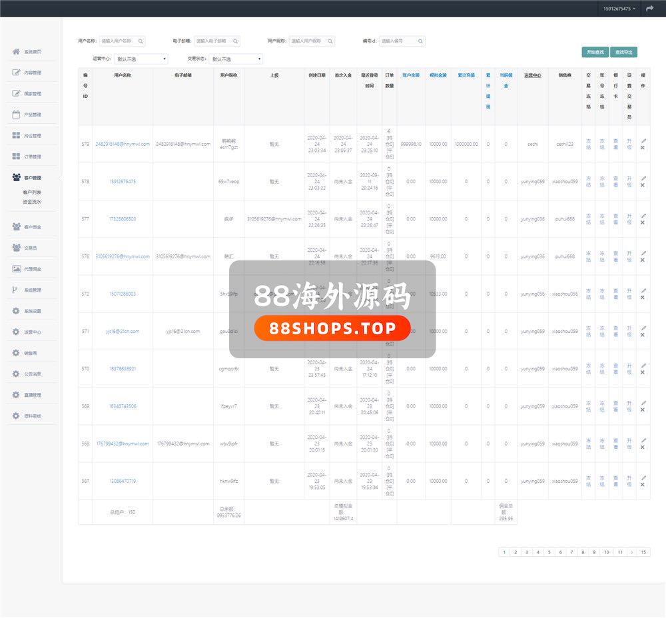Click the 查找导出 export button
Image resolution: width=666 pixels, height=618 pixels.
pos(625,52)
